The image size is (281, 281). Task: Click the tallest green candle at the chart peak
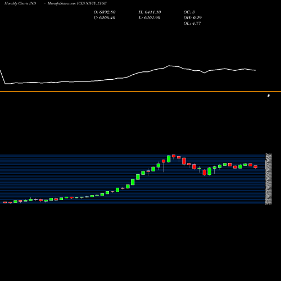coord(169,159)
